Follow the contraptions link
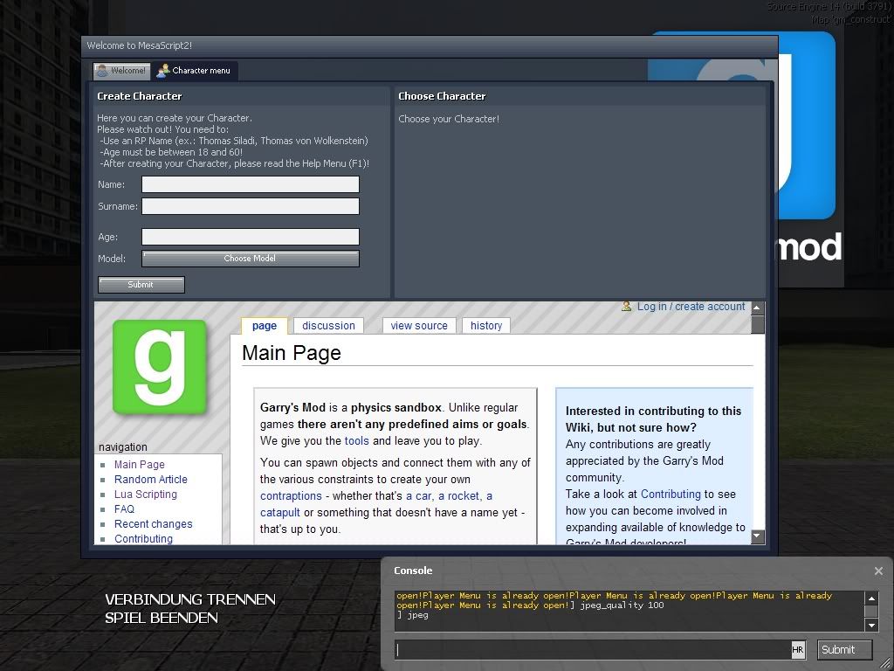This screenshot has width=894, height=671. pos(291,496)
